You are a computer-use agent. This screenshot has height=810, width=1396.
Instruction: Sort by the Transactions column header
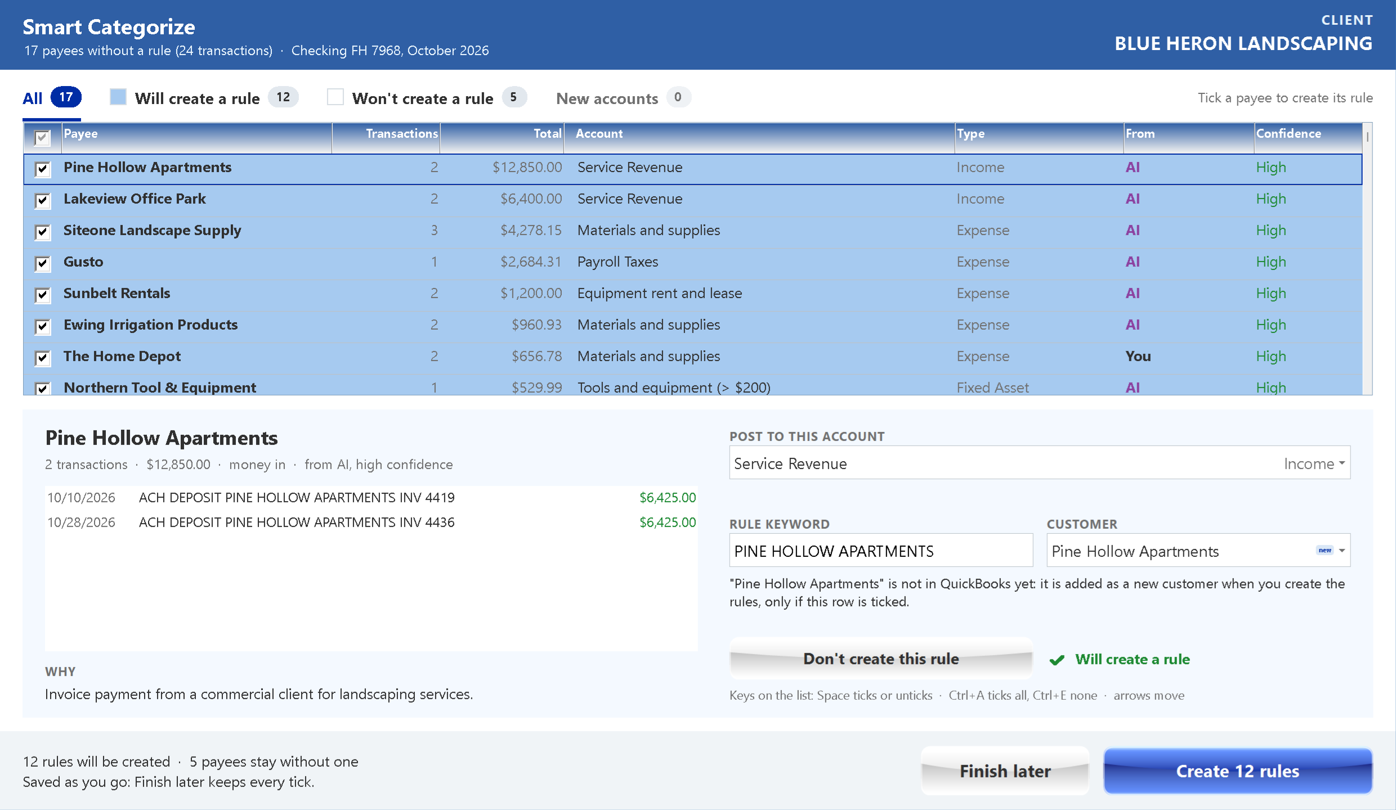386,137
